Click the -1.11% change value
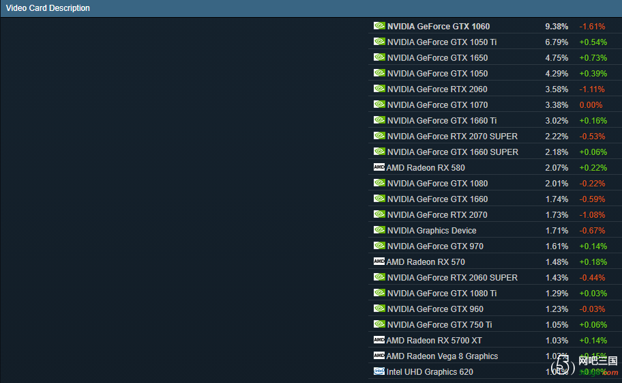The width and height of the screenshot is (622, 383). pos(592,89)
